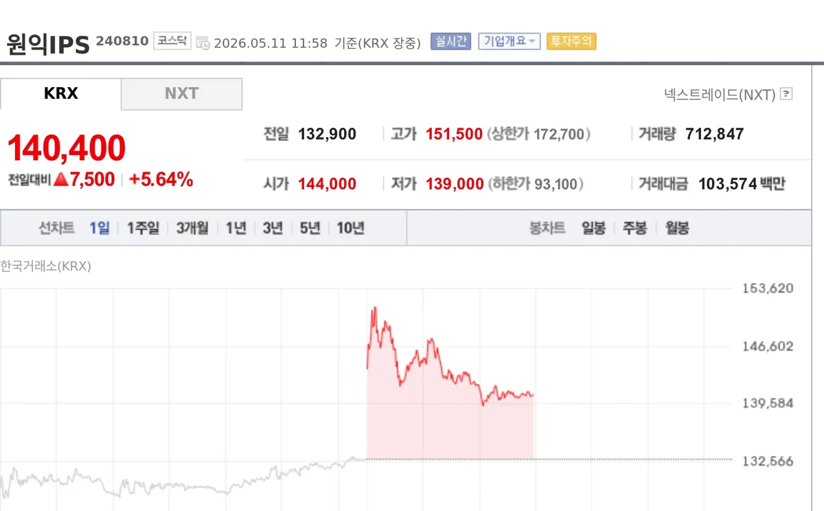Click the 실시간 realtime badge

[x=450, y=41]
